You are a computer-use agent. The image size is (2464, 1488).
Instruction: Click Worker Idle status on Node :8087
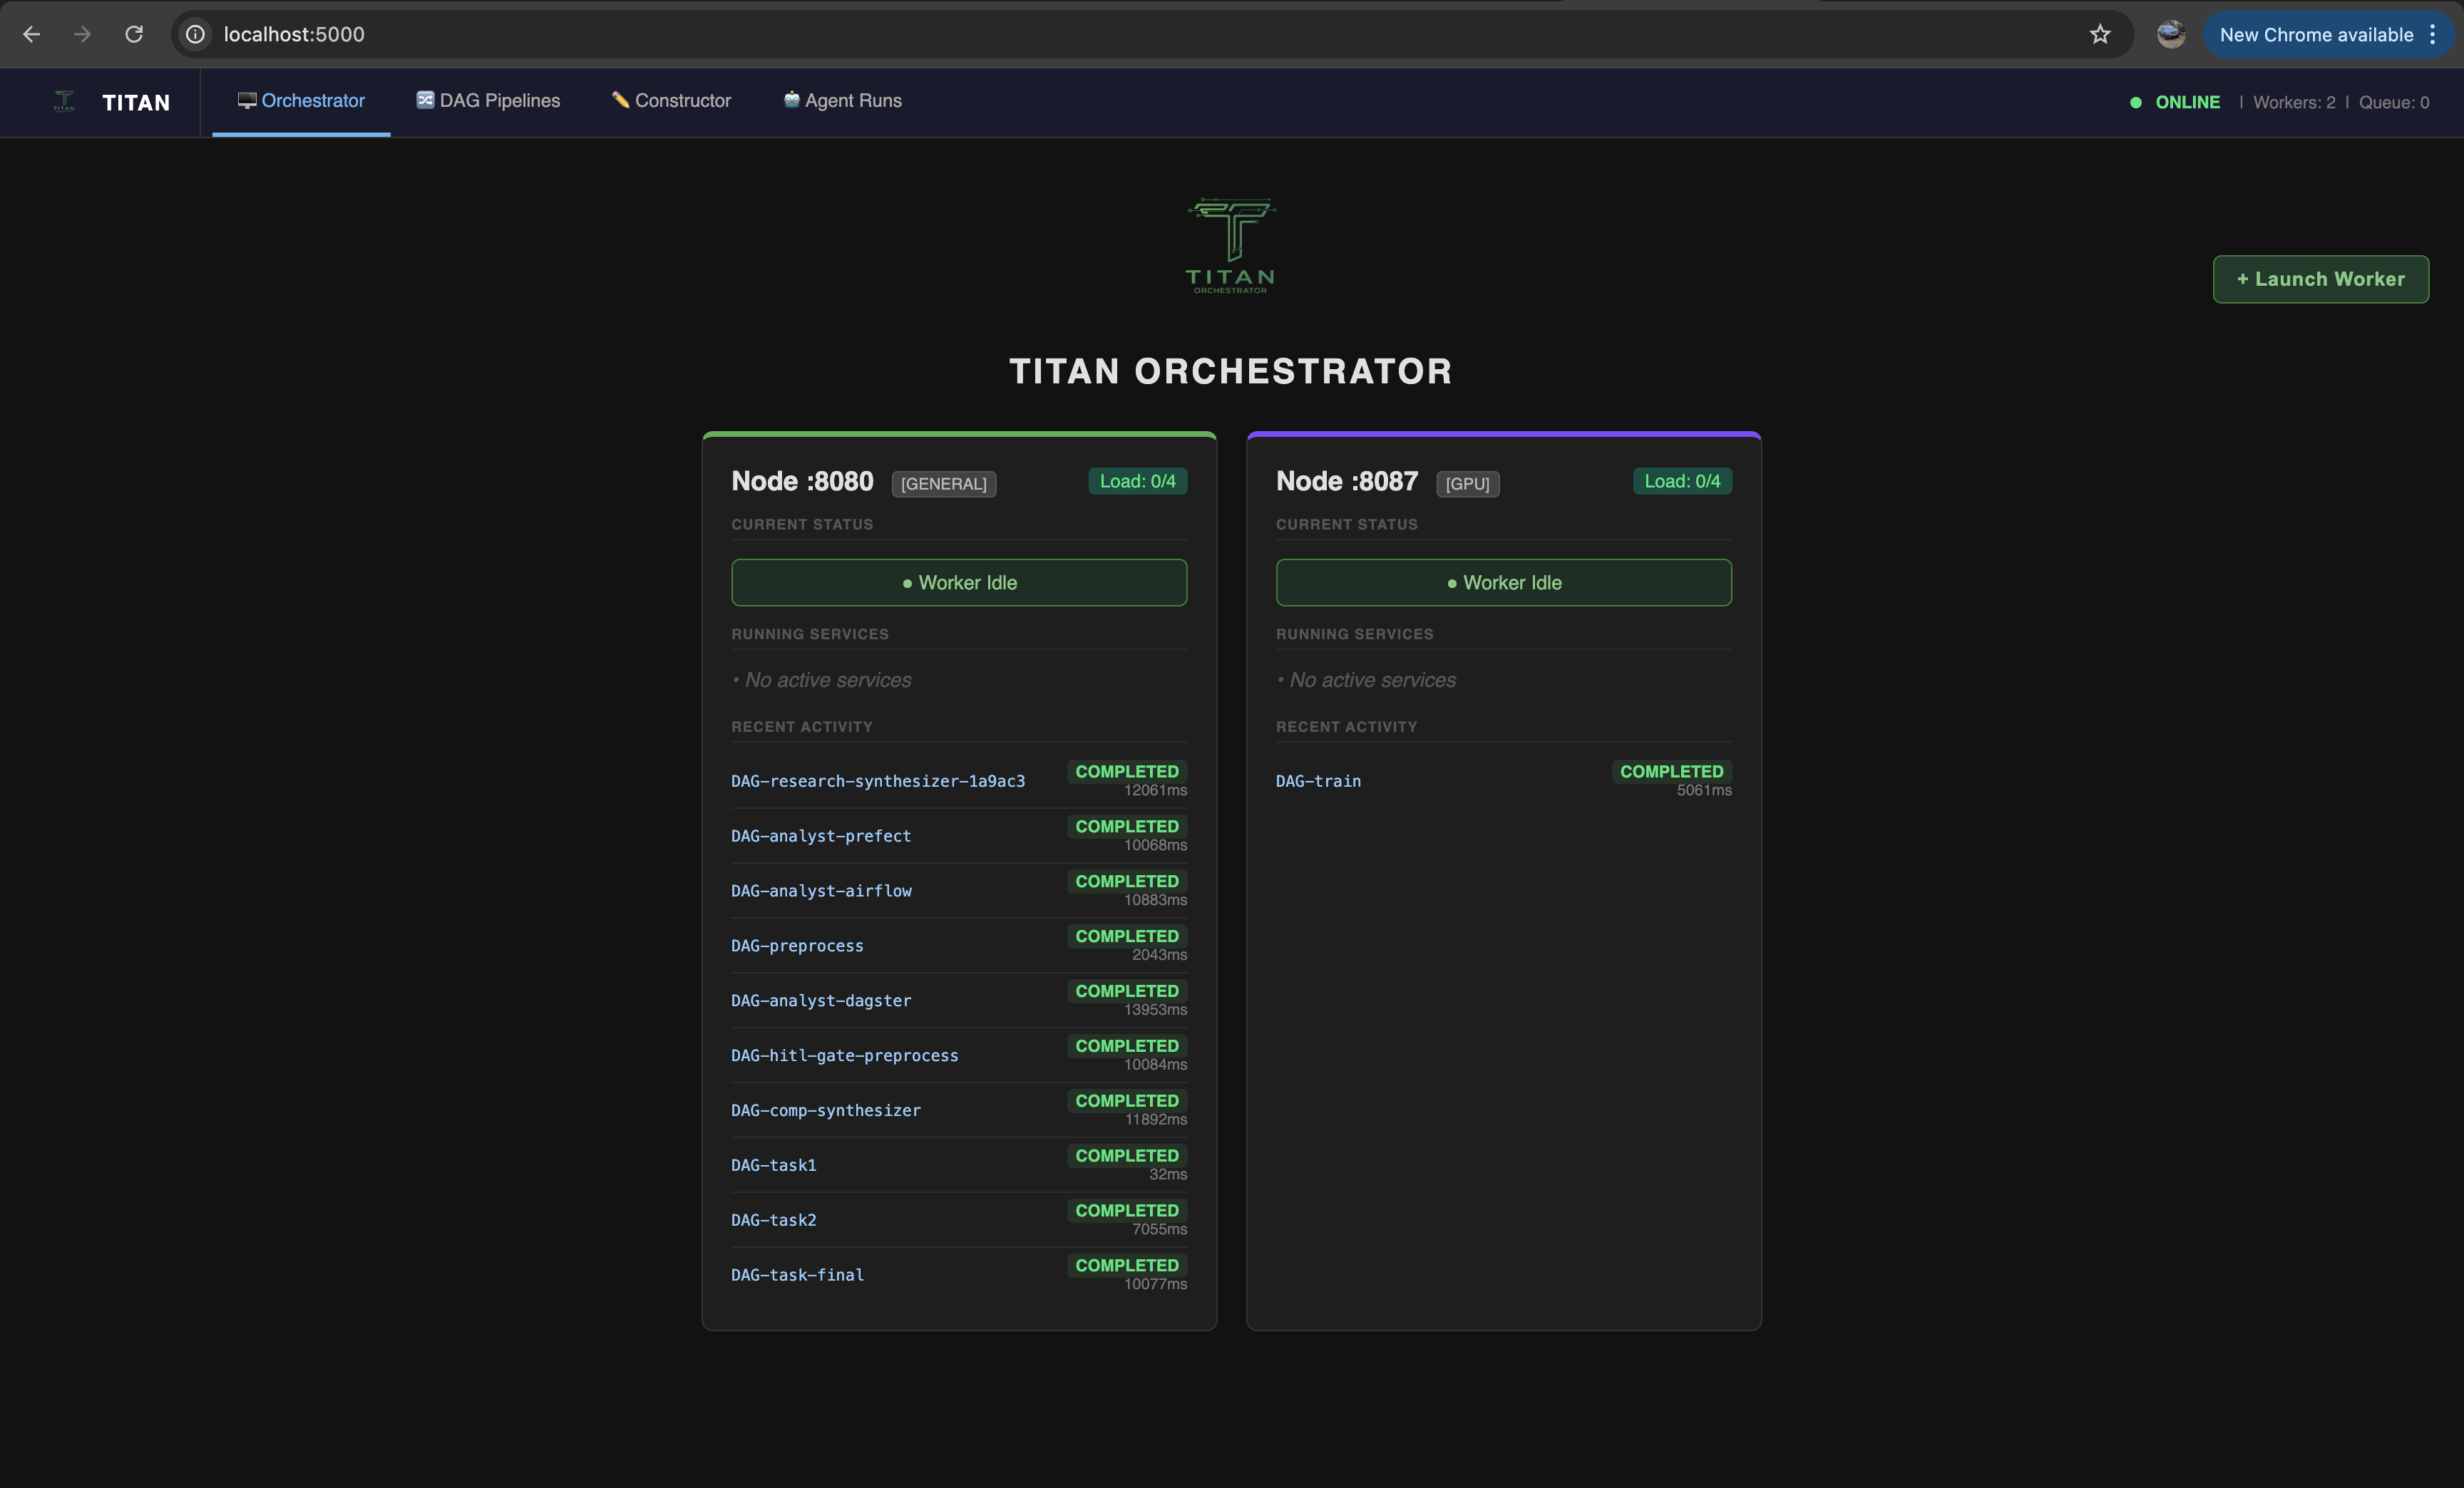(x=1504, y=583)
